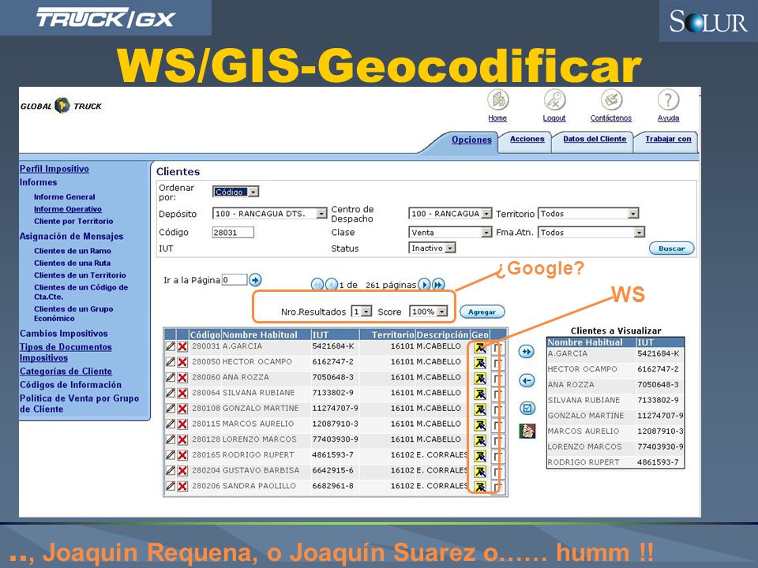Remove client with left arrow icon
Screen dimensions: 758x568
pyautogui.click(x=527, y=380)
